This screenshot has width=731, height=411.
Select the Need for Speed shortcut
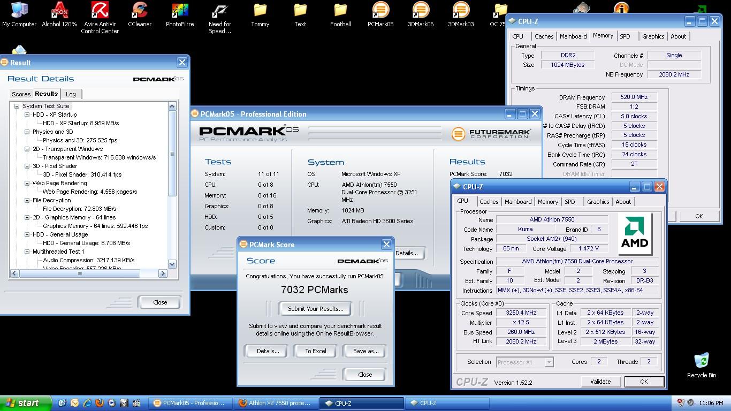pos(220,18)
